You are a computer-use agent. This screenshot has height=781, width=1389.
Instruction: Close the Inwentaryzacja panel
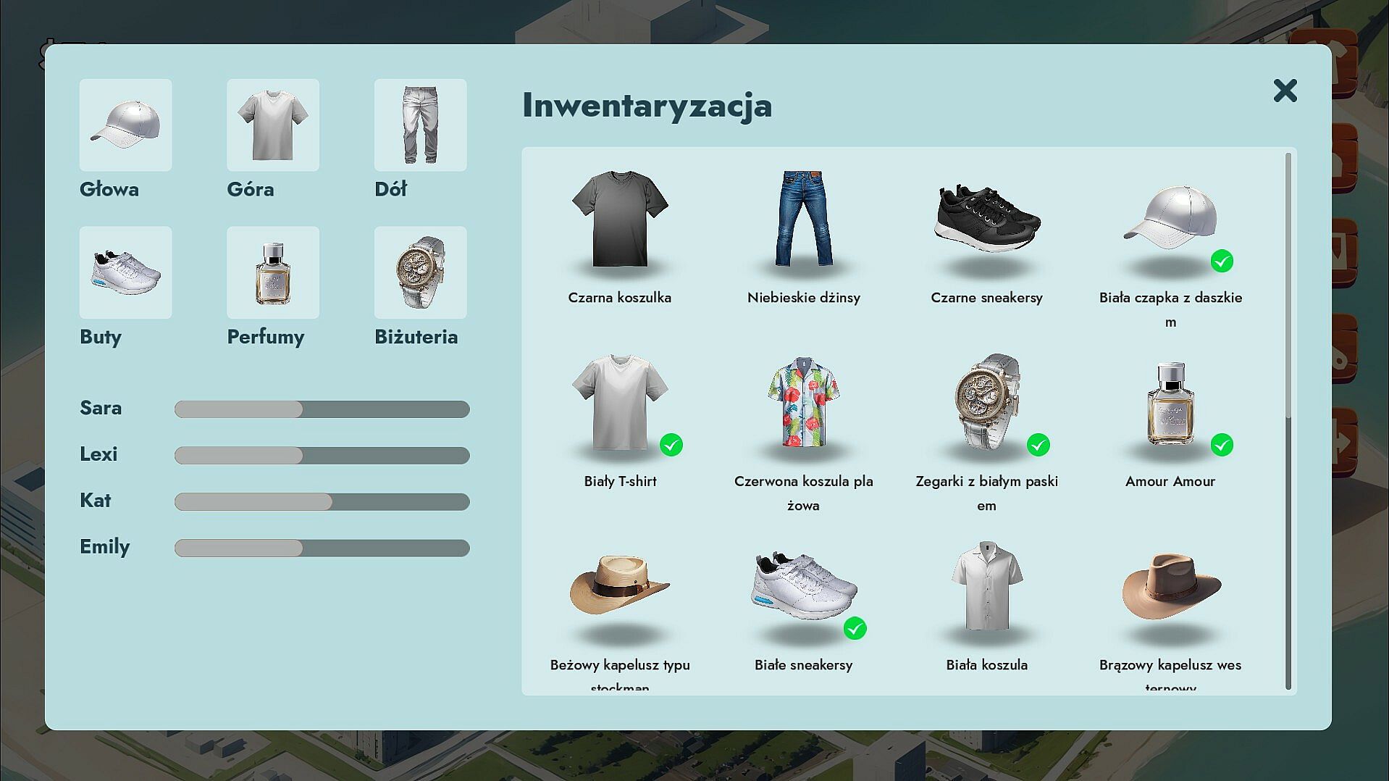point(1285,91)
